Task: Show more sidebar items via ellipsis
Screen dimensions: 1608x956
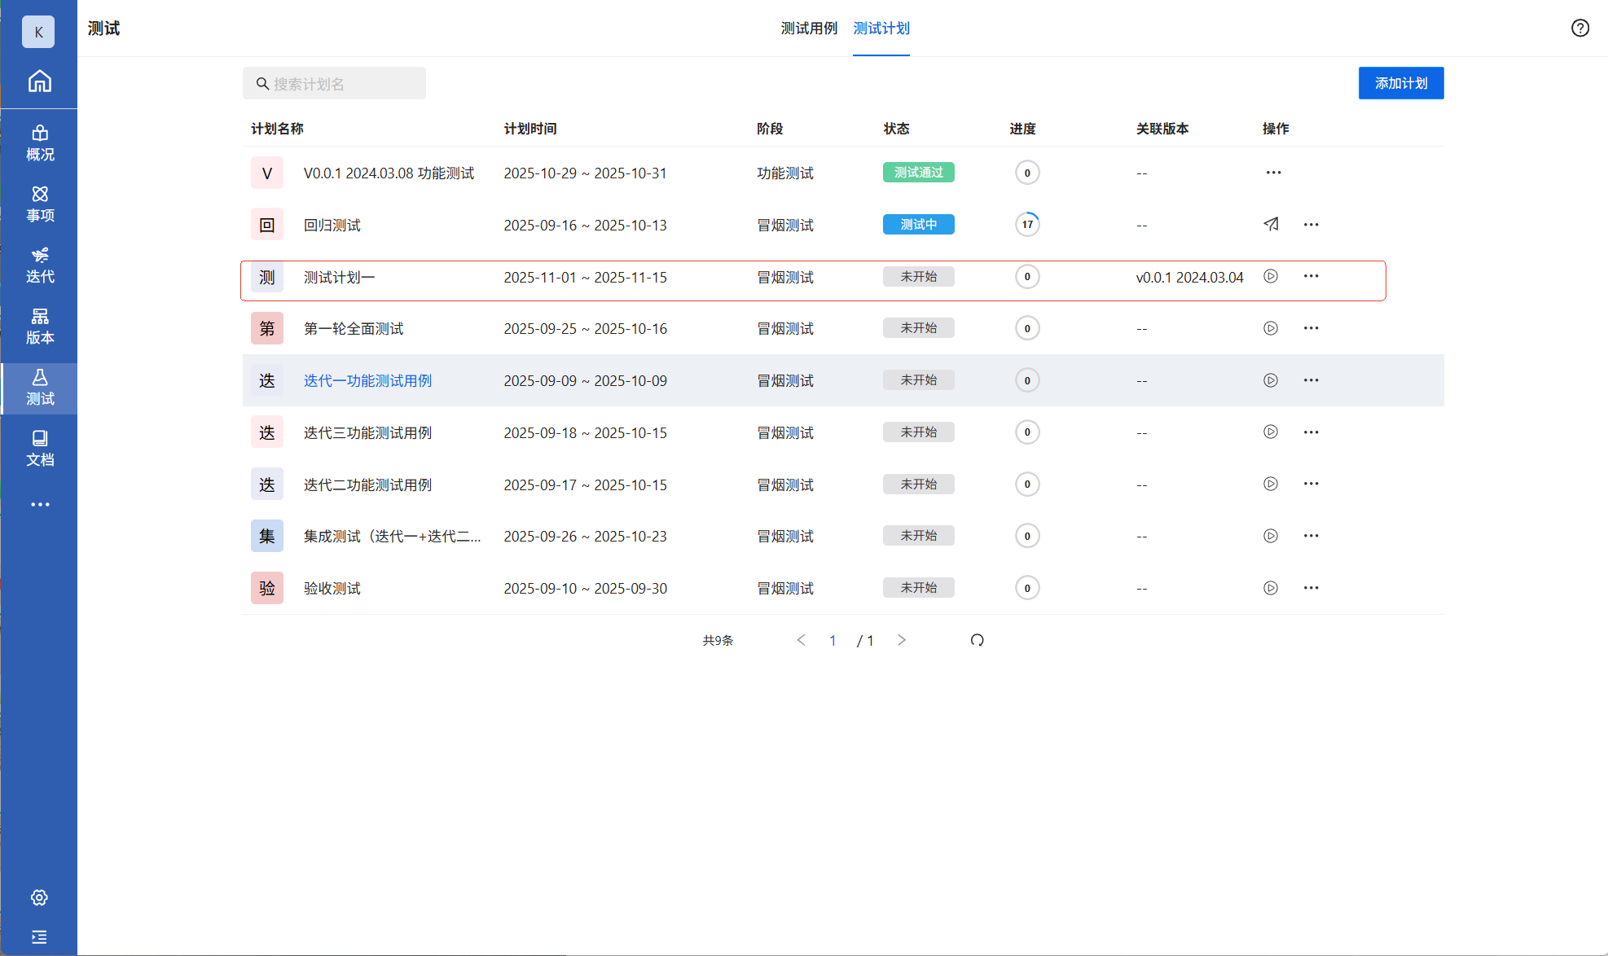Action: point(39,505)
